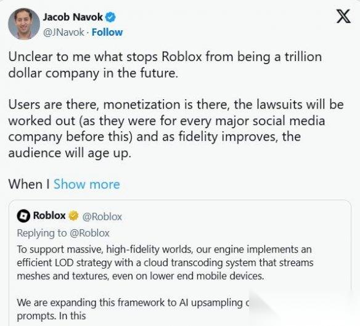The image size is (360, 326).
Task: Follow the @JNavok account
Action: coord(107,33)
